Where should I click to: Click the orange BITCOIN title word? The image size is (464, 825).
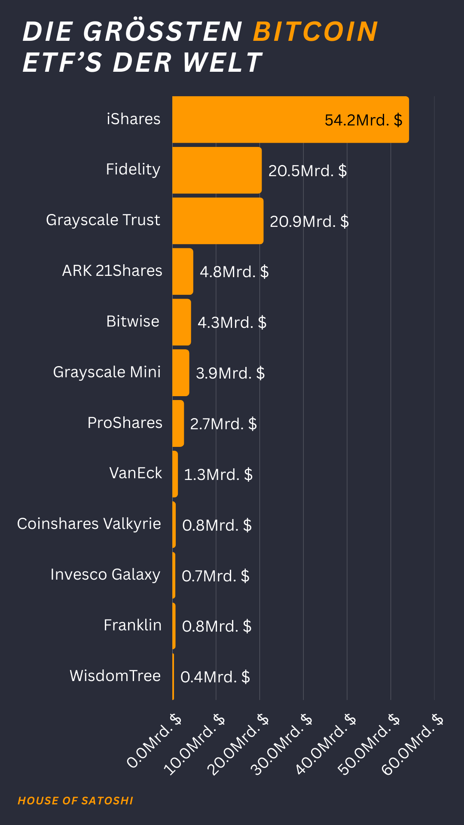[316, 32]
